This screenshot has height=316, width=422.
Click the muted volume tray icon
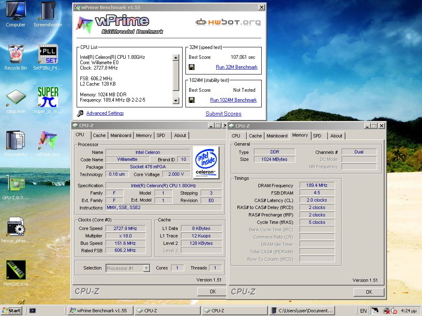pyautogui.click(x=394, y=311)
